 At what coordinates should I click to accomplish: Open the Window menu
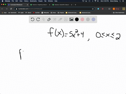click(x=50, y=1)
